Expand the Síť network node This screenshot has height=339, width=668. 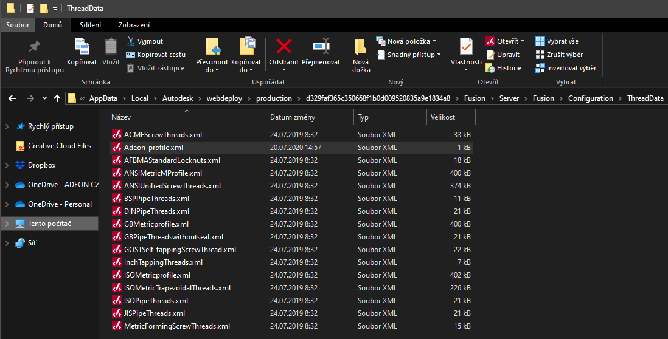[7, 243]
